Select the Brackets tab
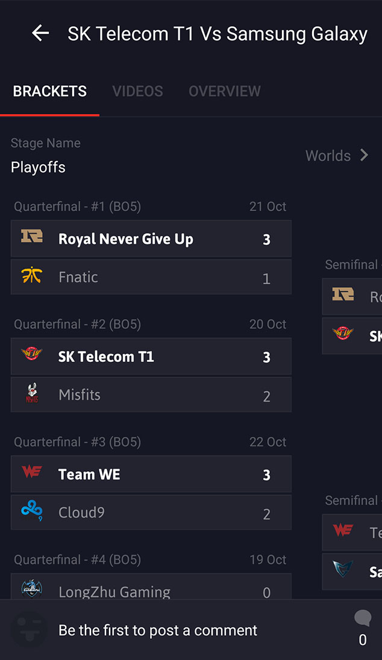Image resolution: width=382 pixels, height=660 pixels. tap(50, 91)
